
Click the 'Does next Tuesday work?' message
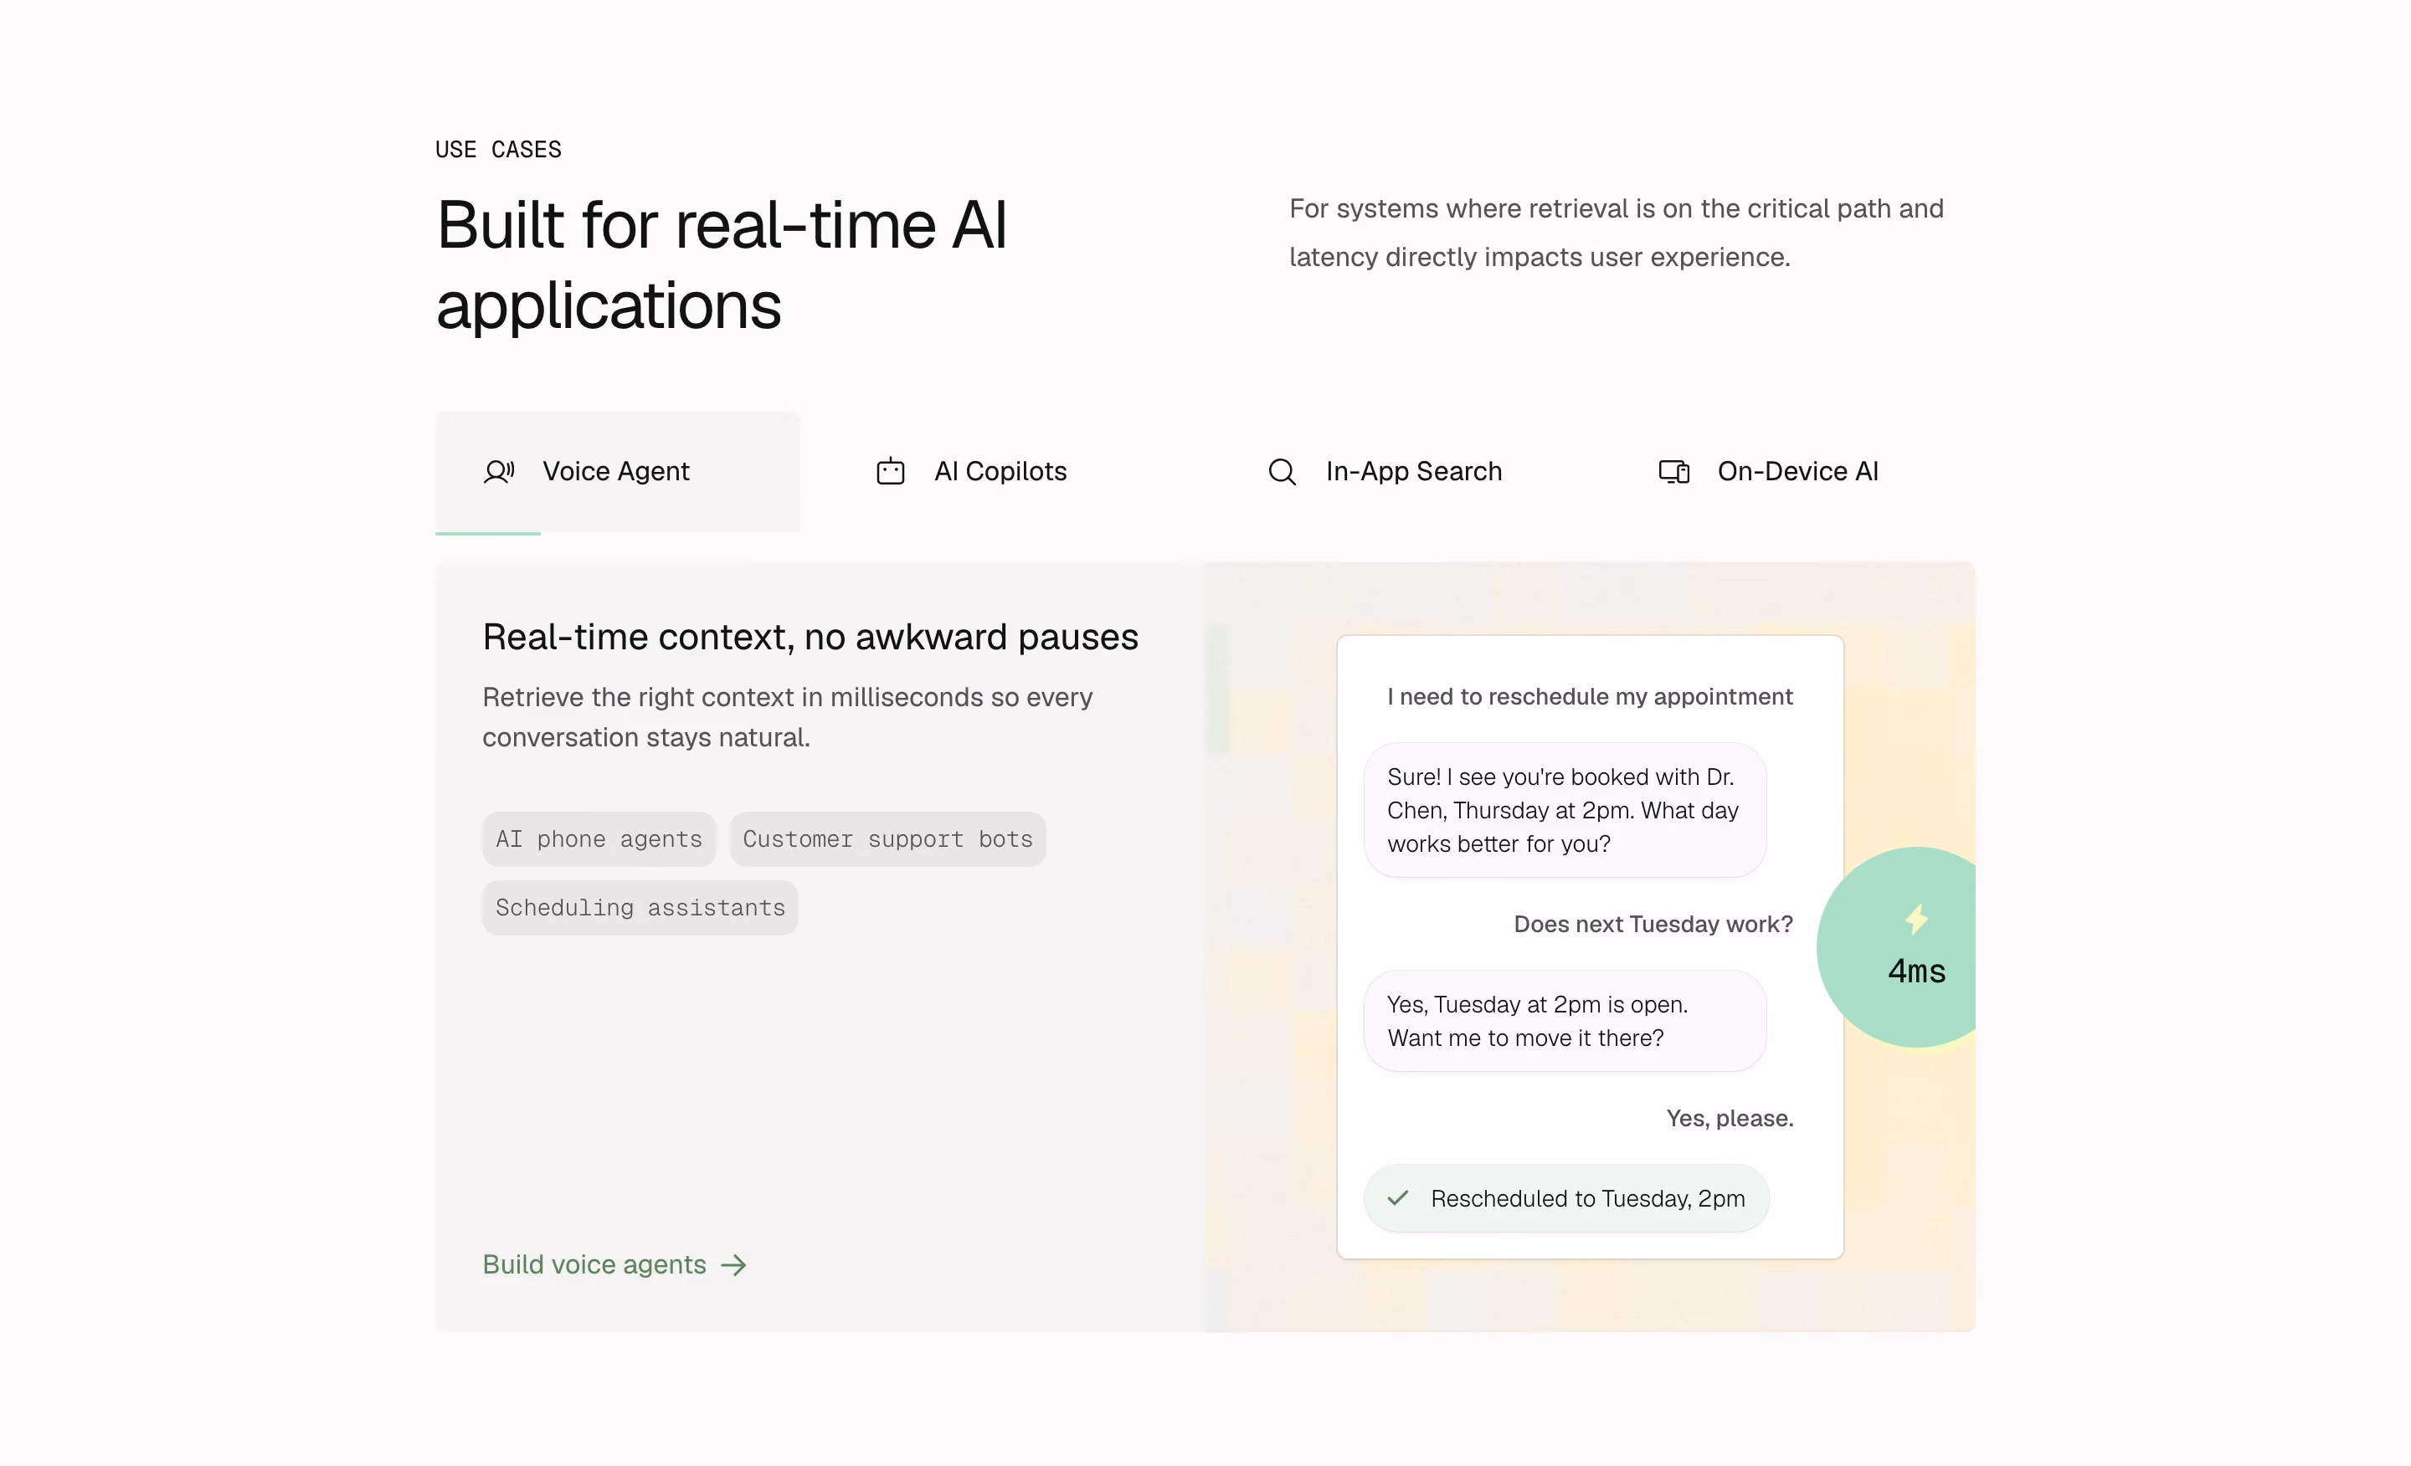pyautogui.click(x=1653, y=924)
